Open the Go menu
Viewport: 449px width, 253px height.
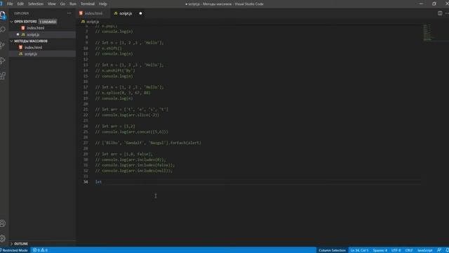click(x=62, y=4)
